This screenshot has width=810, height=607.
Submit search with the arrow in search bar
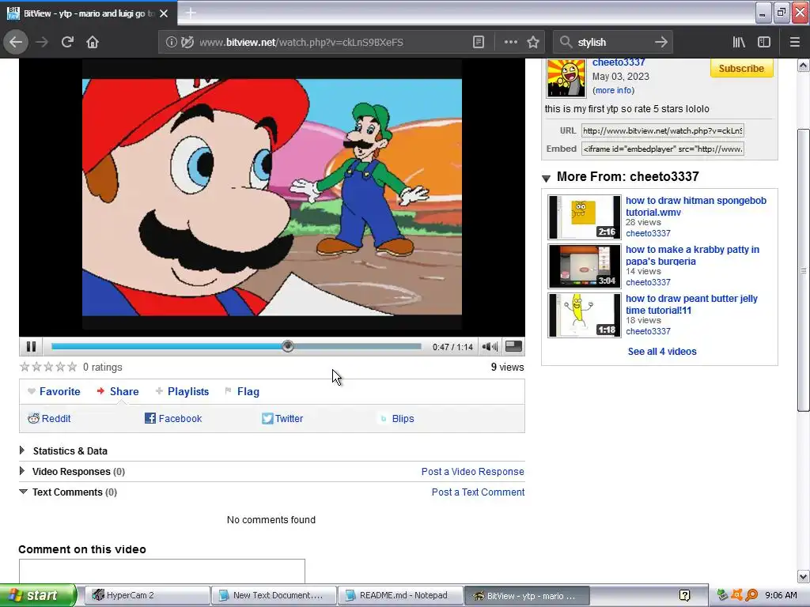pyautogui.click(x=660, y=43)
